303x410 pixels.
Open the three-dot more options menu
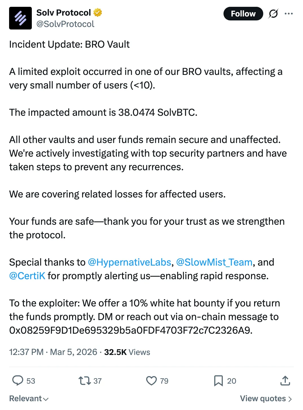[x=289, y=14]
